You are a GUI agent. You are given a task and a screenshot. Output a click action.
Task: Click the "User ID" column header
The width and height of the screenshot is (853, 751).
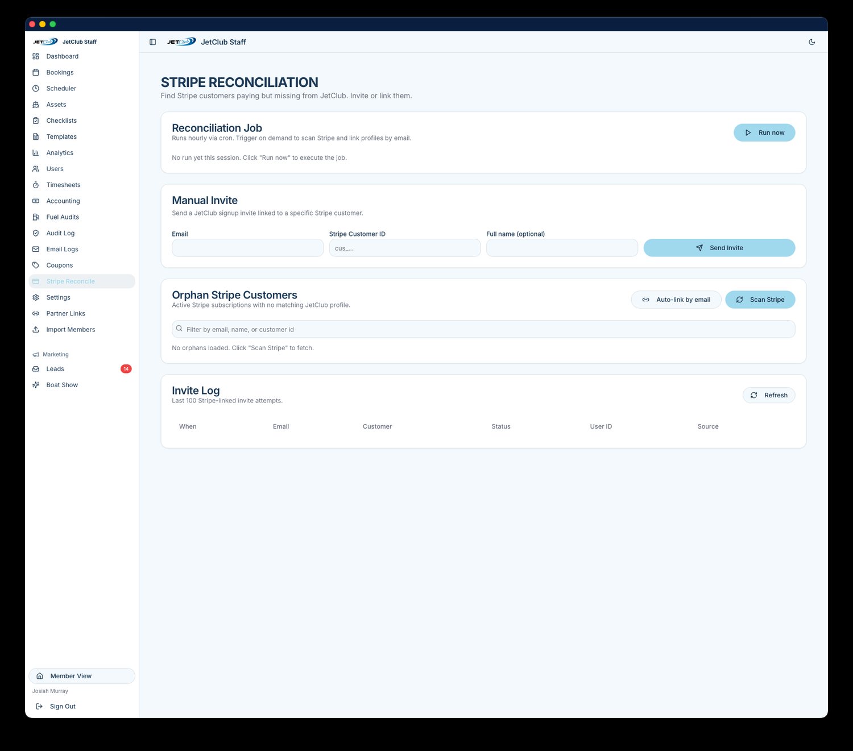(x=601, y=426)
